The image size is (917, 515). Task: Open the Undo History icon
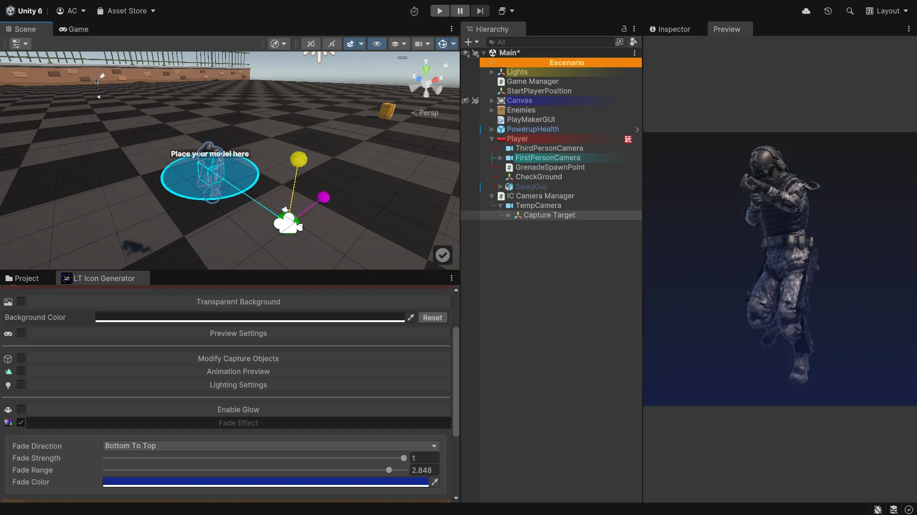[x=828, y=11]
